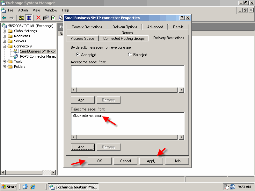Click the network tray icon near the clock
This screenshot has height=191, width=255.
coord(233,187)
